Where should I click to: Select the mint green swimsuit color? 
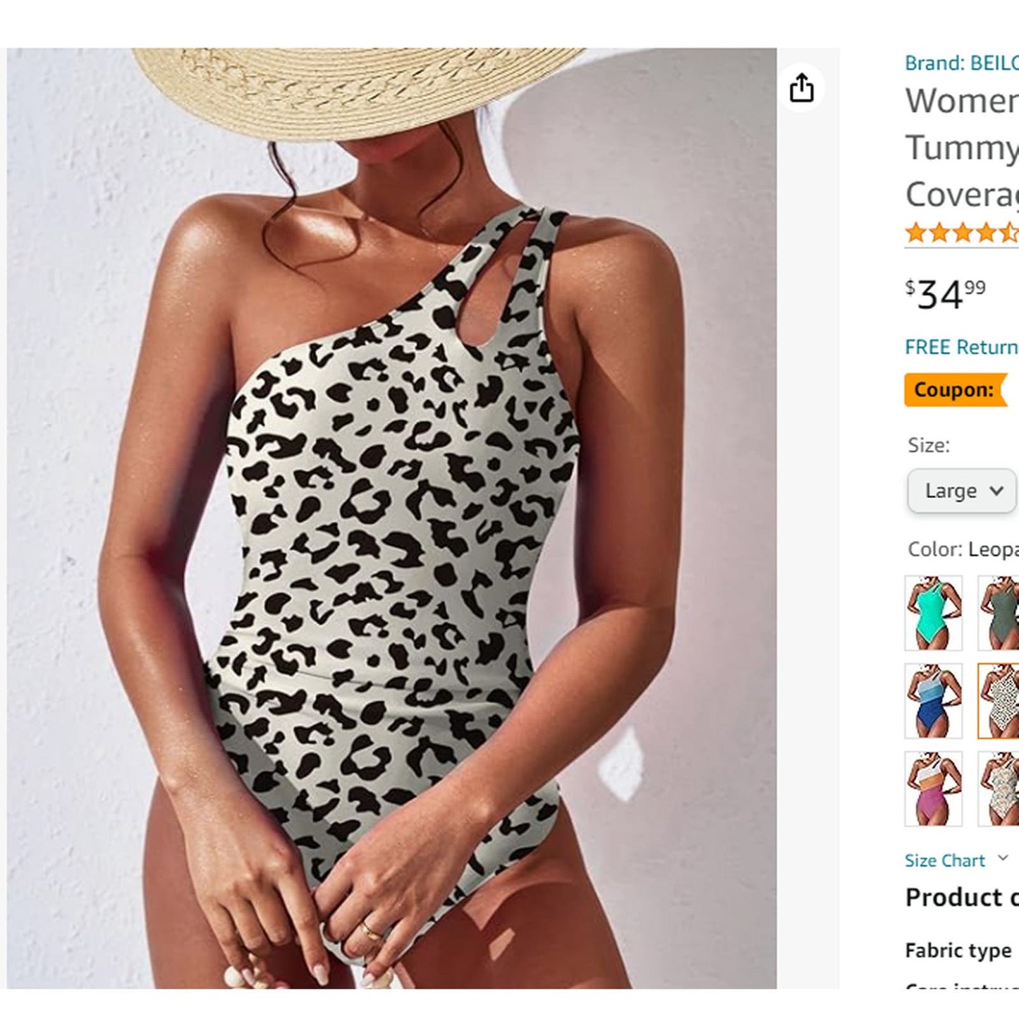pos(933,612)
